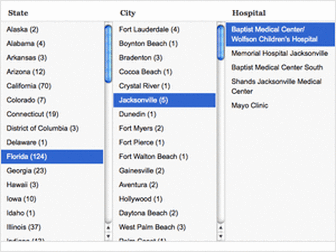Select California (70) state
The image size is (336, 252).
(52, 86)
